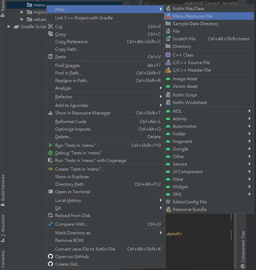Viewport: 256px width, 270px height.
Task: Click the C++ Class icon
Action: pos(168,55)
